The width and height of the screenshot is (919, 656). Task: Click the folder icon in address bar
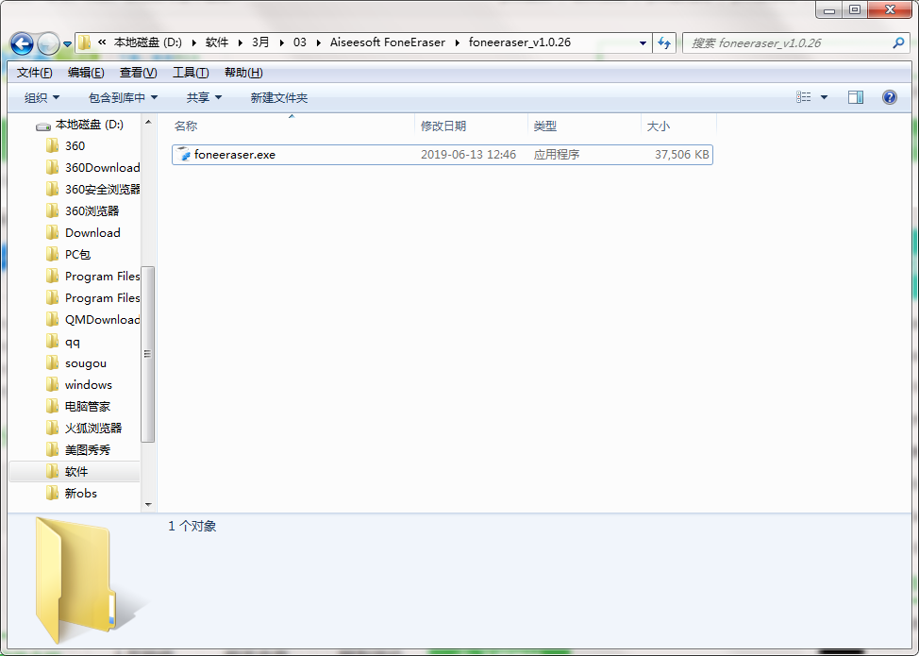click(85, 42)
